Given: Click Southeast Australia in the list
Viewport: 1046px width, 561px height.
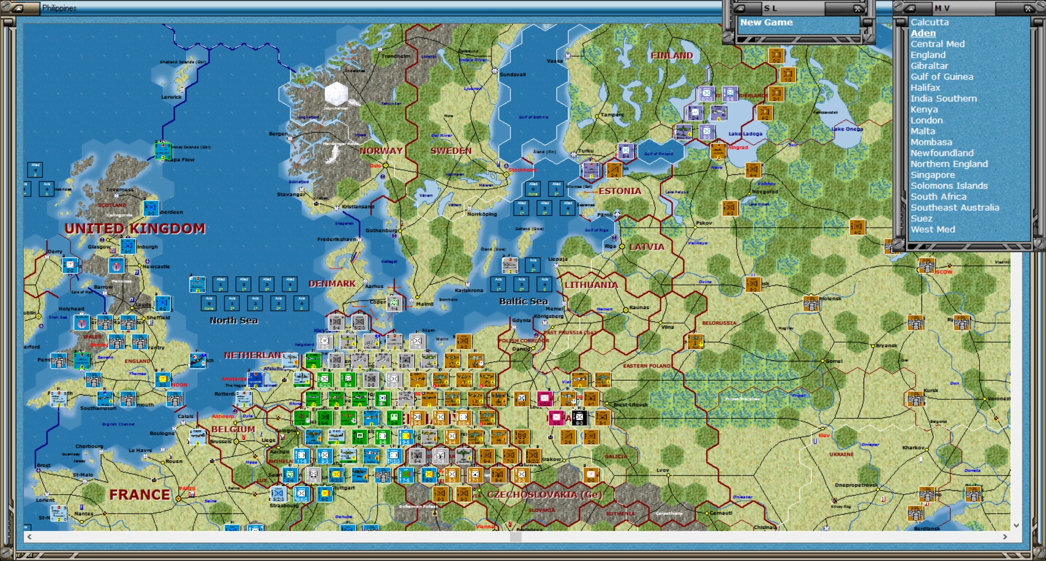Looking at the screenshot, I should coord(955,208).
